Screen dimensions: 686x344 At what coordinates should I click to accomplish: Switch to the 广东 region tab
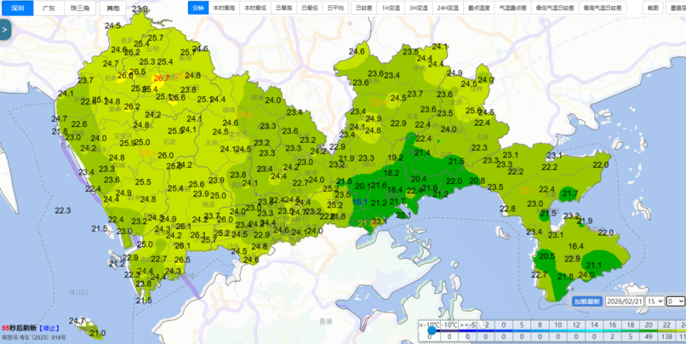[49, 8]
